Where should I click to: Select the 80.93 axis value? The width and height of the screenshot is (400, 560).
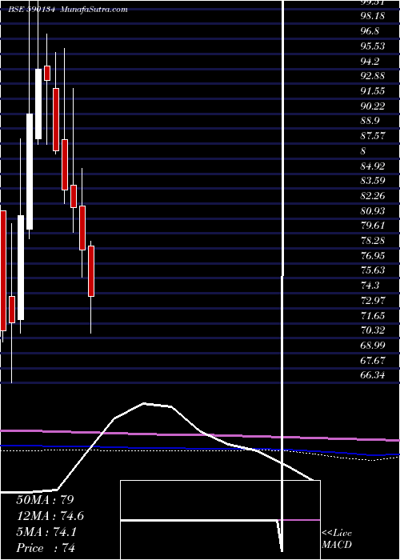(x=373, y=210)
